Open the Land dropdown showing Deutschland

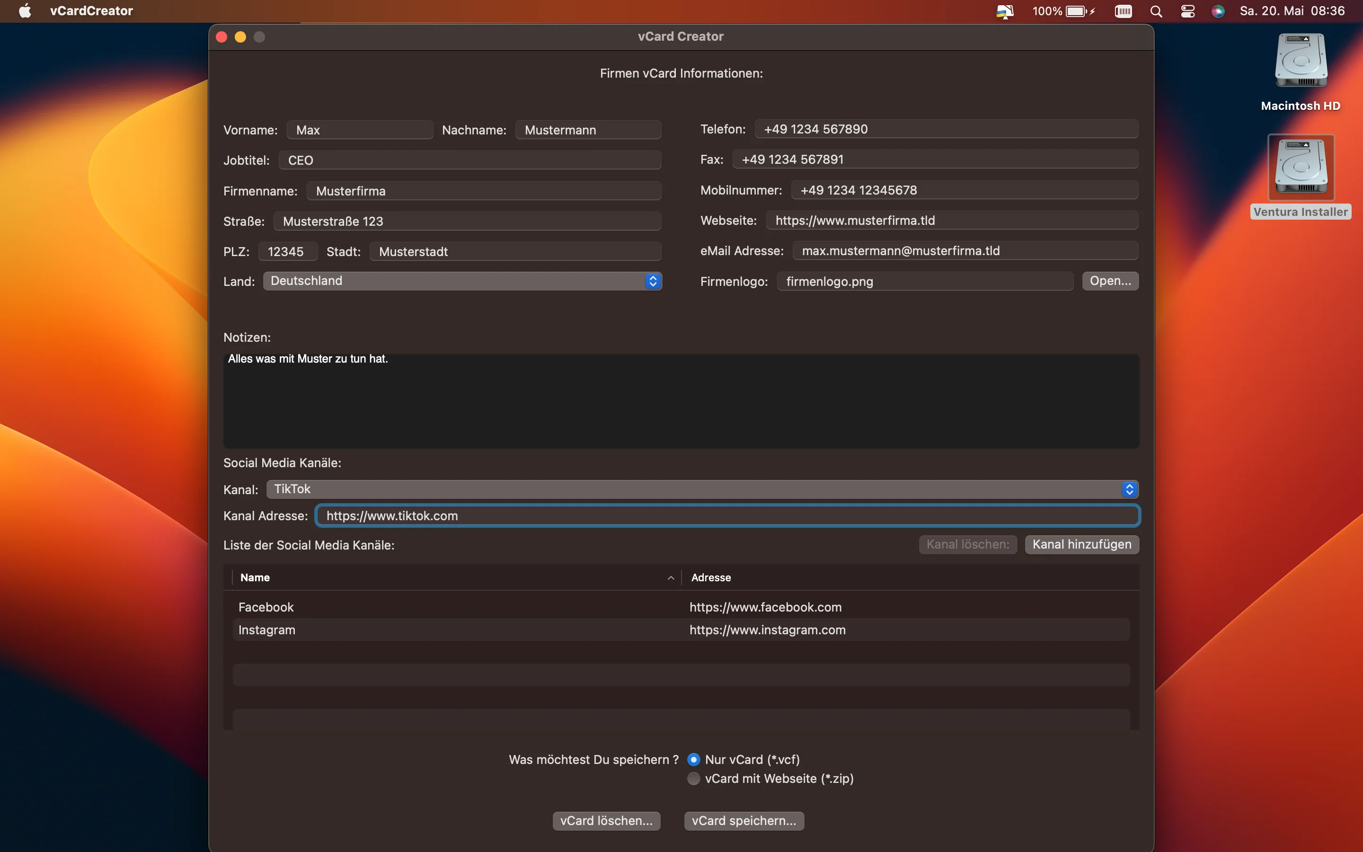(x=462, y=281)
